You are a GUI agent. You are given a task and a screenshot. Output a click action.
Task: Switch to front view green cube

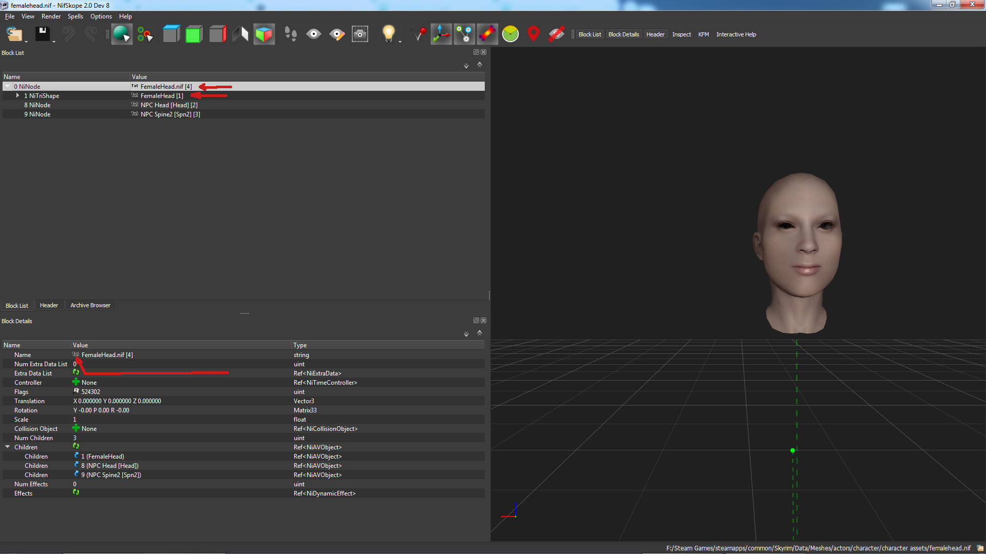pos(194,34)
